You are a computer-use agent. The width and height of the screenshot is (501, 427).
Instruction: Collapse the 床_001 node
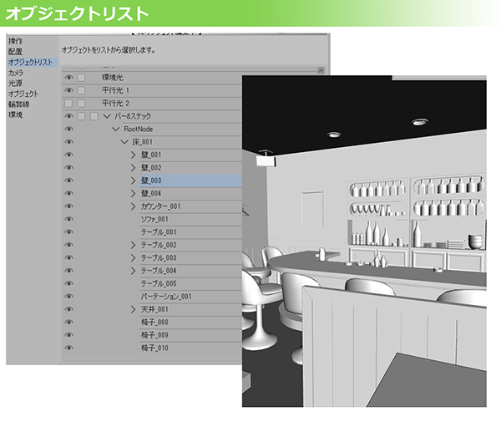pyautogui.click(x=124, y=142)
